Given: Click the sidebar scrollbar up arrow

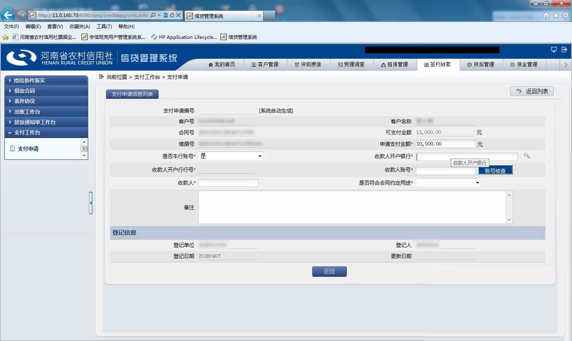Looking at the screenshot, I should click(84, 142).
